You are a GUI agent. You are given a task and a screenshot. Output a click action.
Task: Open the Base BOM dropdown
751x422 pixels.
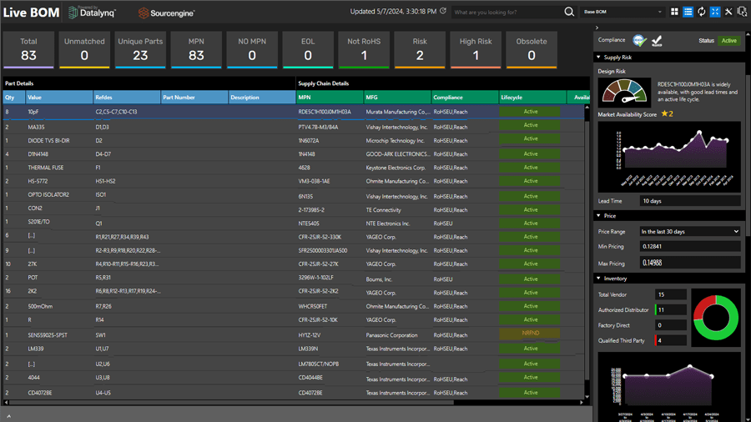click(622, 12)
